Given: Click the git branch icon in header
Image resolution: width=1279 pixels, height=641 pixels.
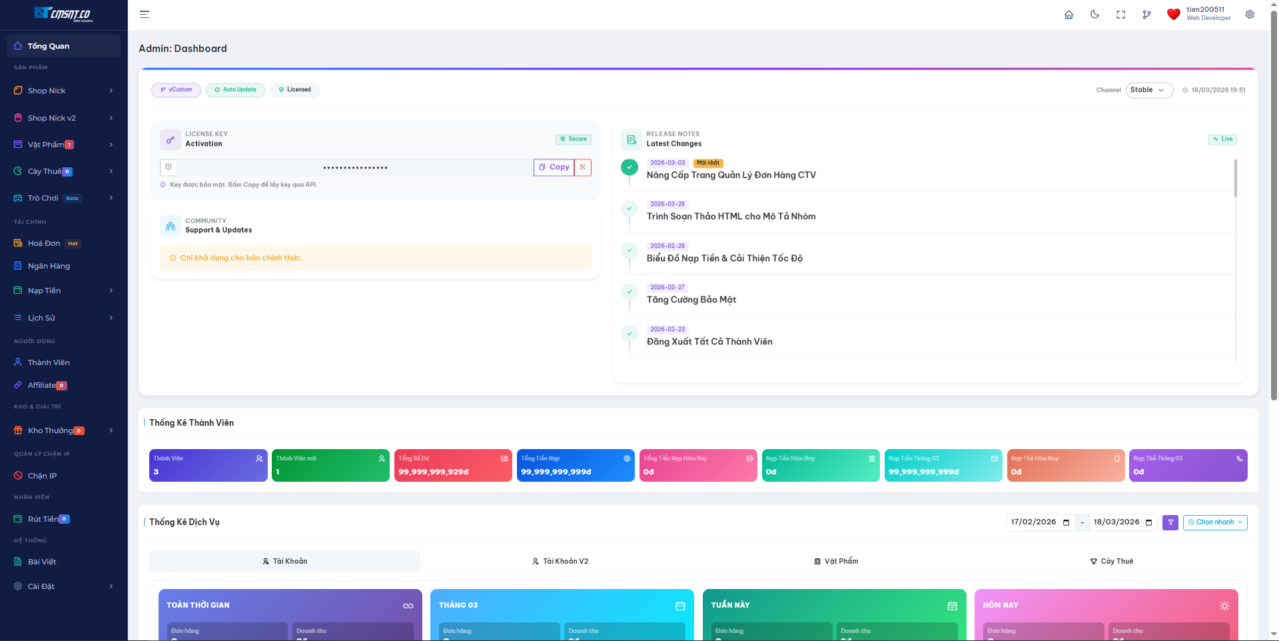Looking at the screenshot, I should pyautogui.click(x=1146, y=15).
